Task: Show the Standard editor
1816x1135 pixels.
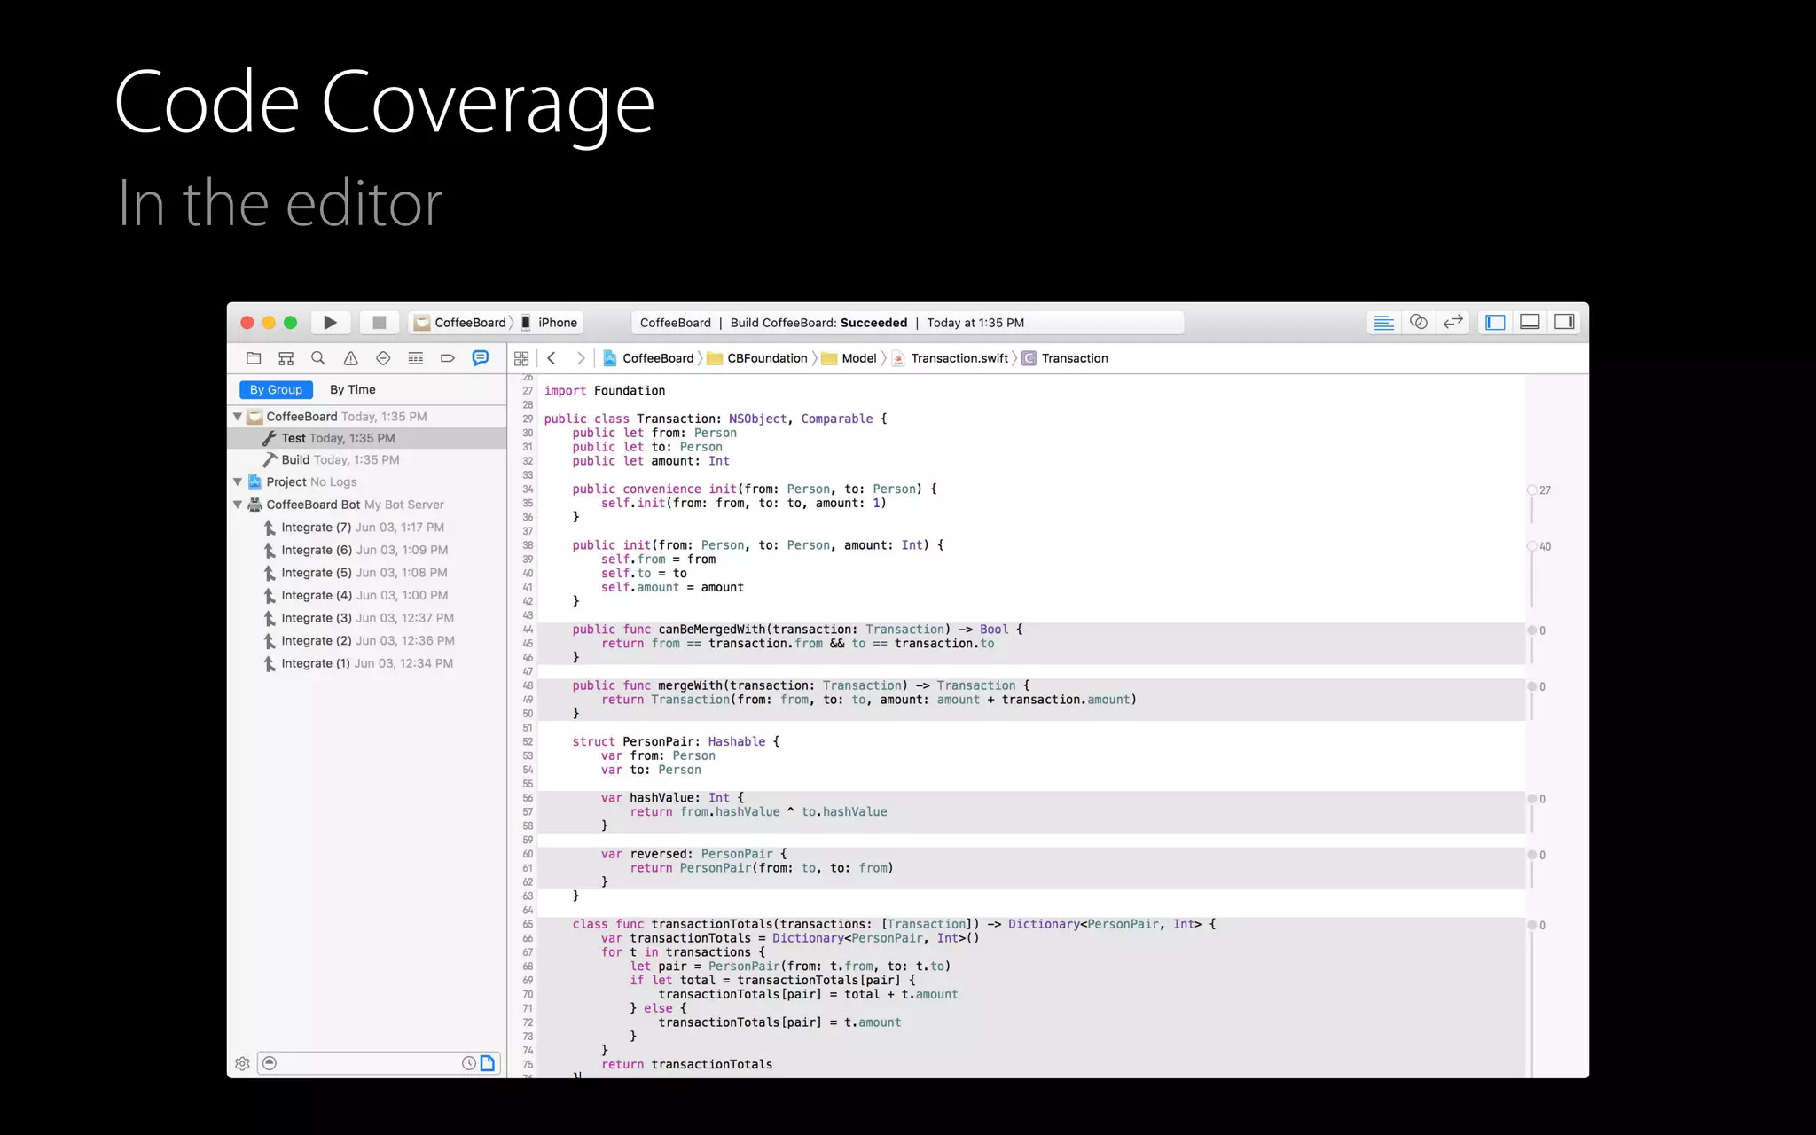Action: tap(1383, 323)
